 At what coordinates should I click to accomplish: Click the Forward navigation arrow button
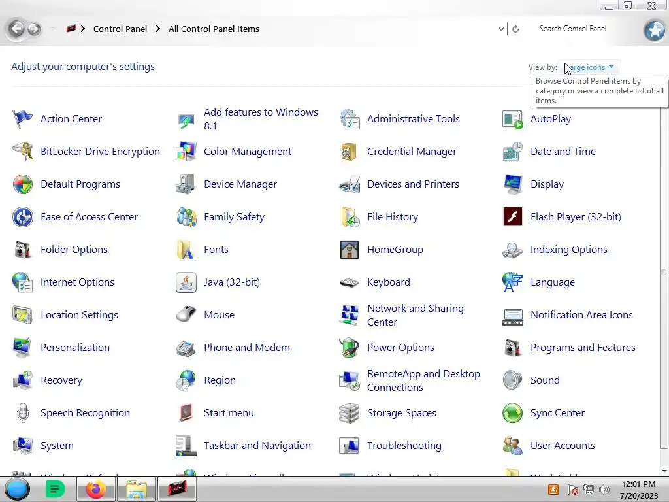[34, 29]
